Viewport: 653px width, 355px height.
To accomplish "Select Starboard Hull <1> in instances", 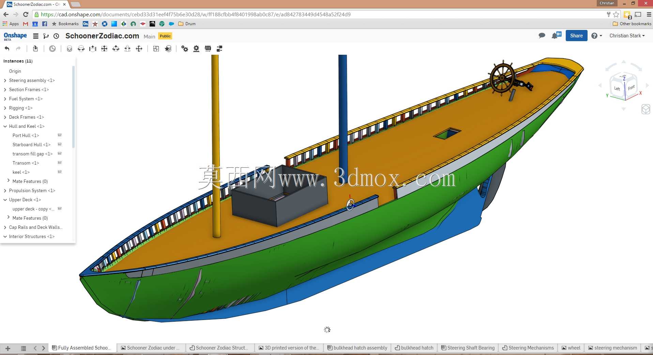I will [x=31, y=145].
